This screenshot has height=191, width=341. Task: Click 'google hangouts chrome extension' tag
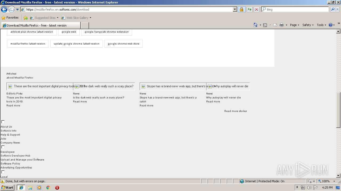[107, 32]
